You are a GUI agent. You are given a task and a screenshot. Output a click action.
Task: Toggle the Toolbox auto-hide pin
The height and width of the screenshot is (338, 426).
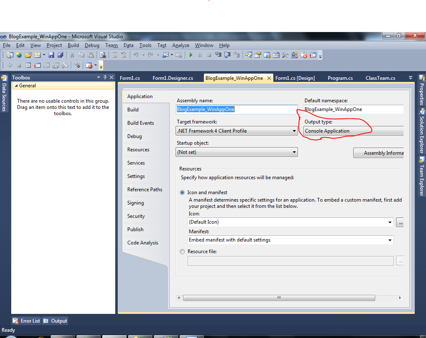pyautogui.click(x=105, y=77)
